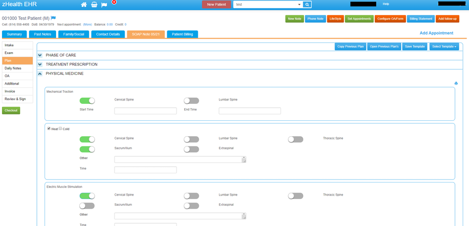Open Daily Notes in the side menu
The image size is (469, 226).
click(17, 69)
